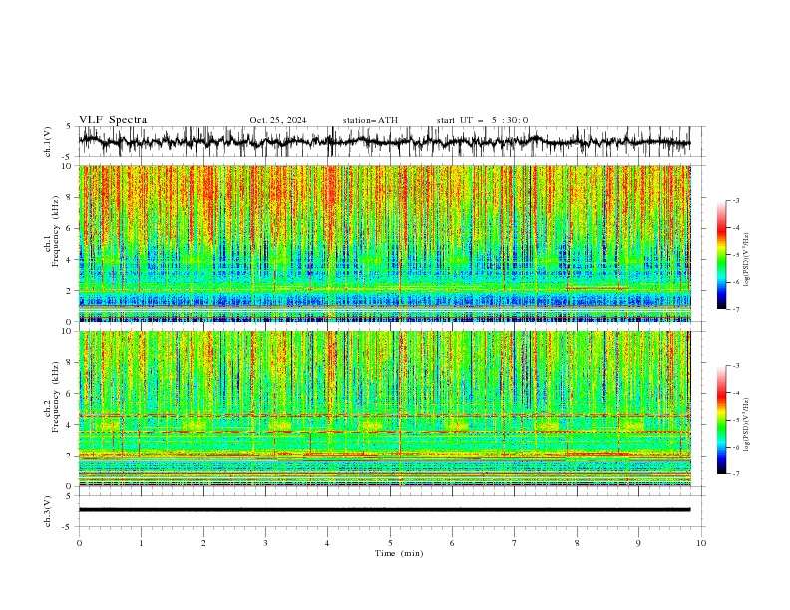Image resolution: width=790 pixels, height=610 pixels.
Task: Click time tick label '8' on x-axis
Action: pos(577,543)
